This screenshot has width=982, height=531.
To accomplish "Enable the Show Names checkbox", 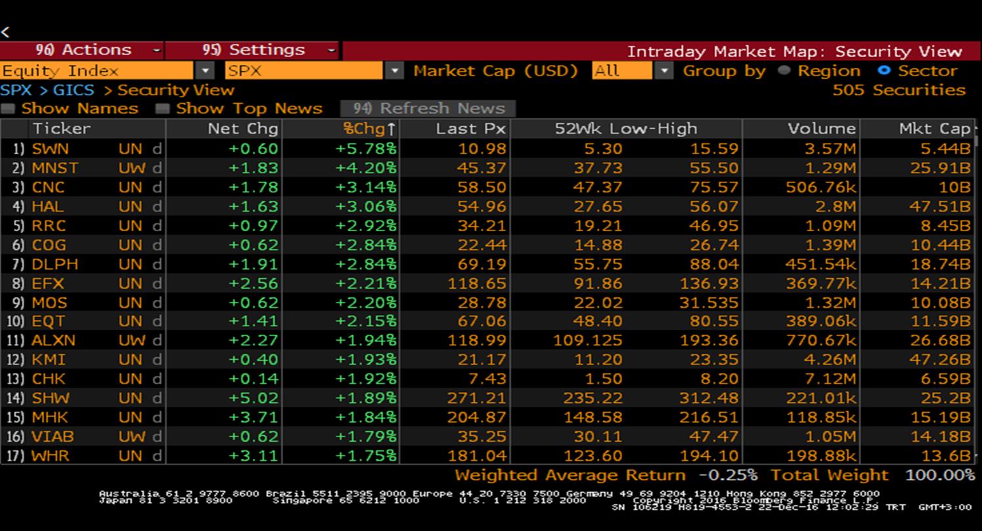I will point(8,109).
